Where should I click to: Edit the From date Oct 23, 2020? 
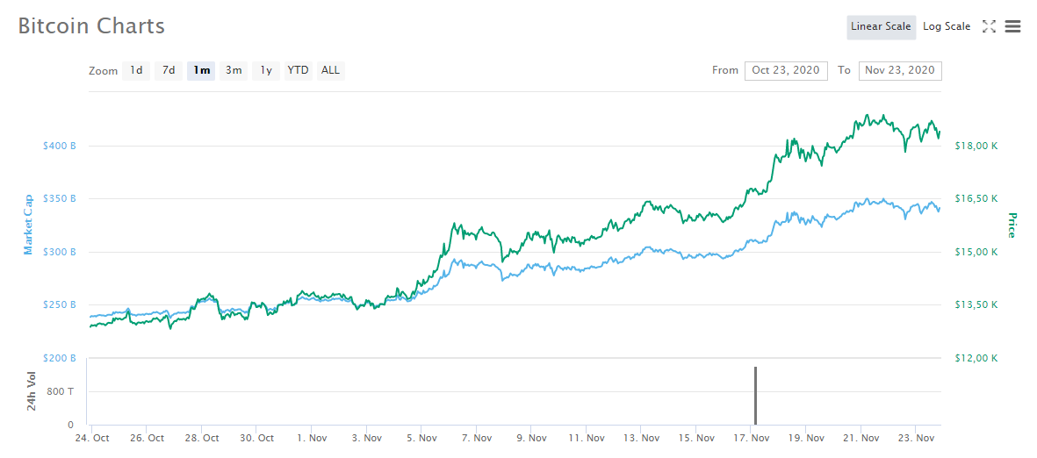click(787, 71)
